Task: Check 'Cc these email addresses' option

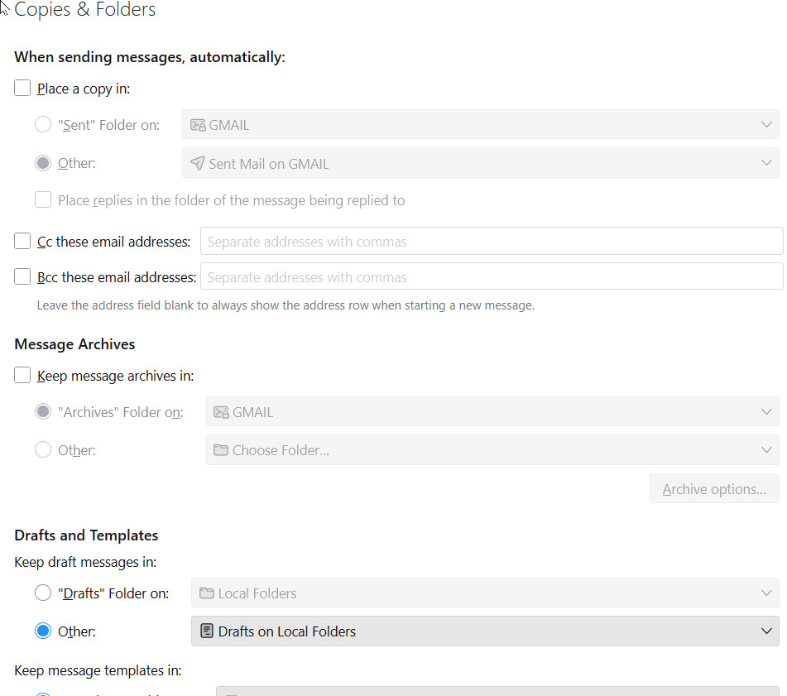Action: click(x=22, y=242)
